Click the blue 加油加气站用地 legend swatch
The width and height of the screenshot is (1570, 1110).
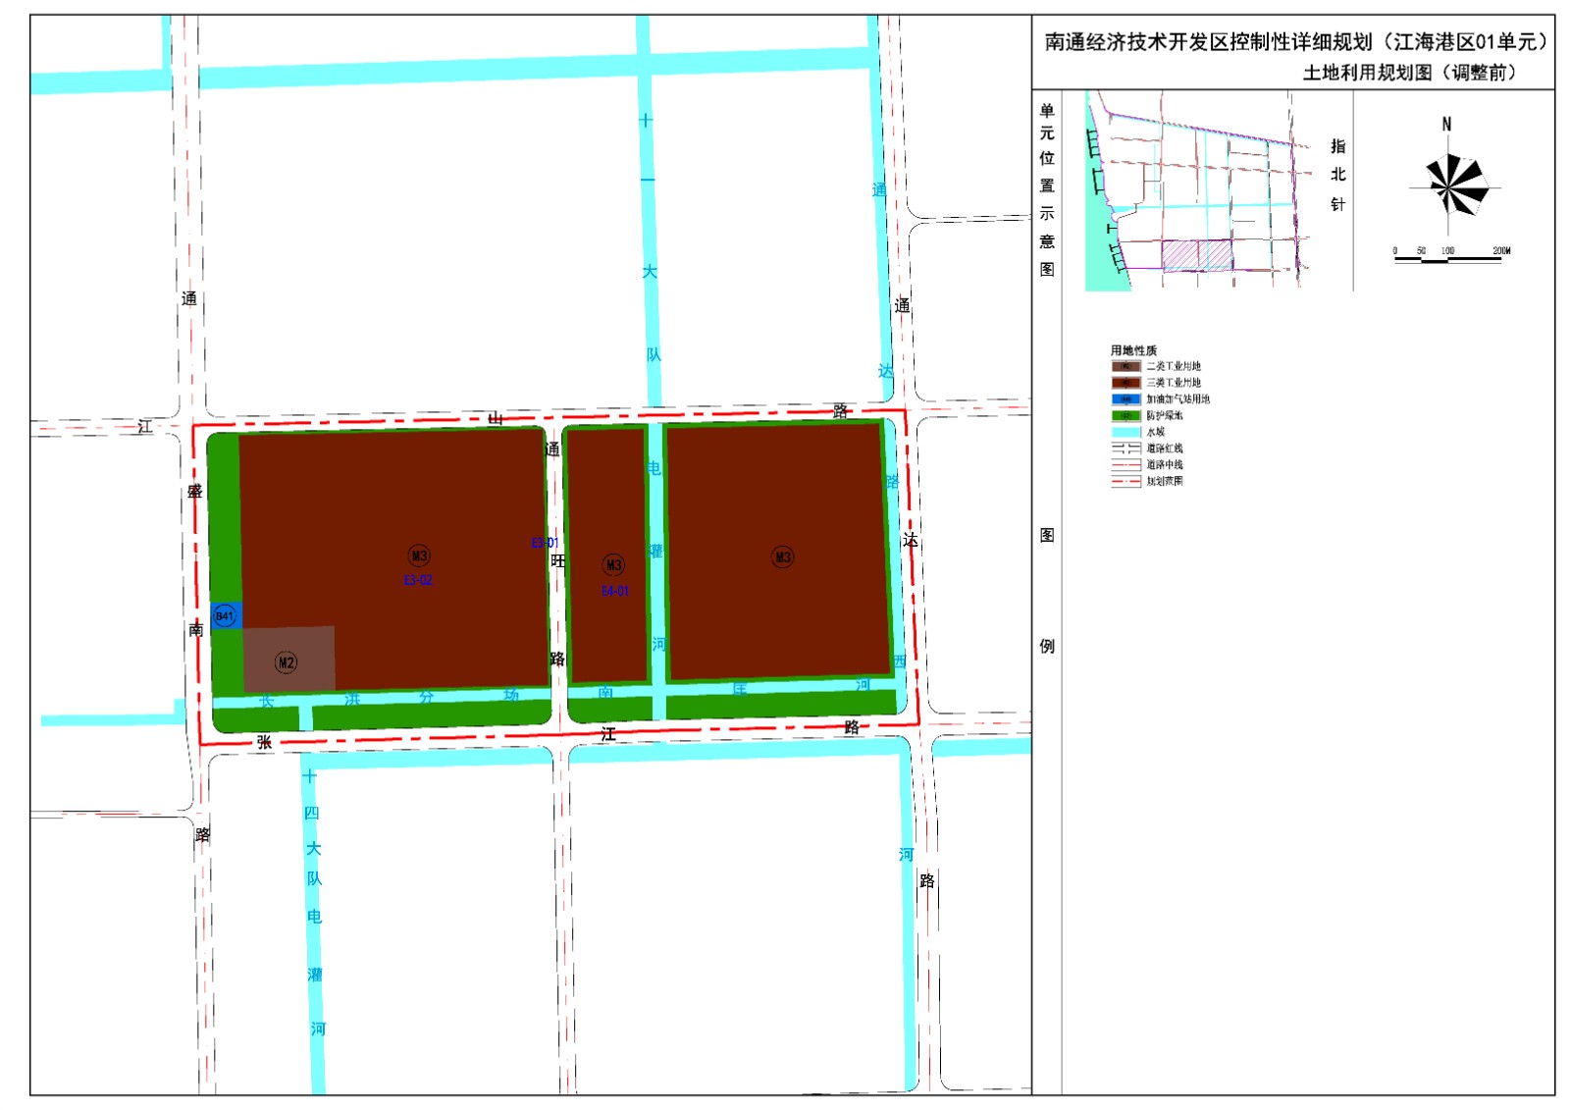1125,399
